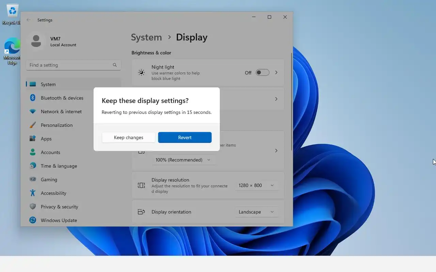Open Personalization settings
The image size is (436, 272).
click(x=73, y=125)
